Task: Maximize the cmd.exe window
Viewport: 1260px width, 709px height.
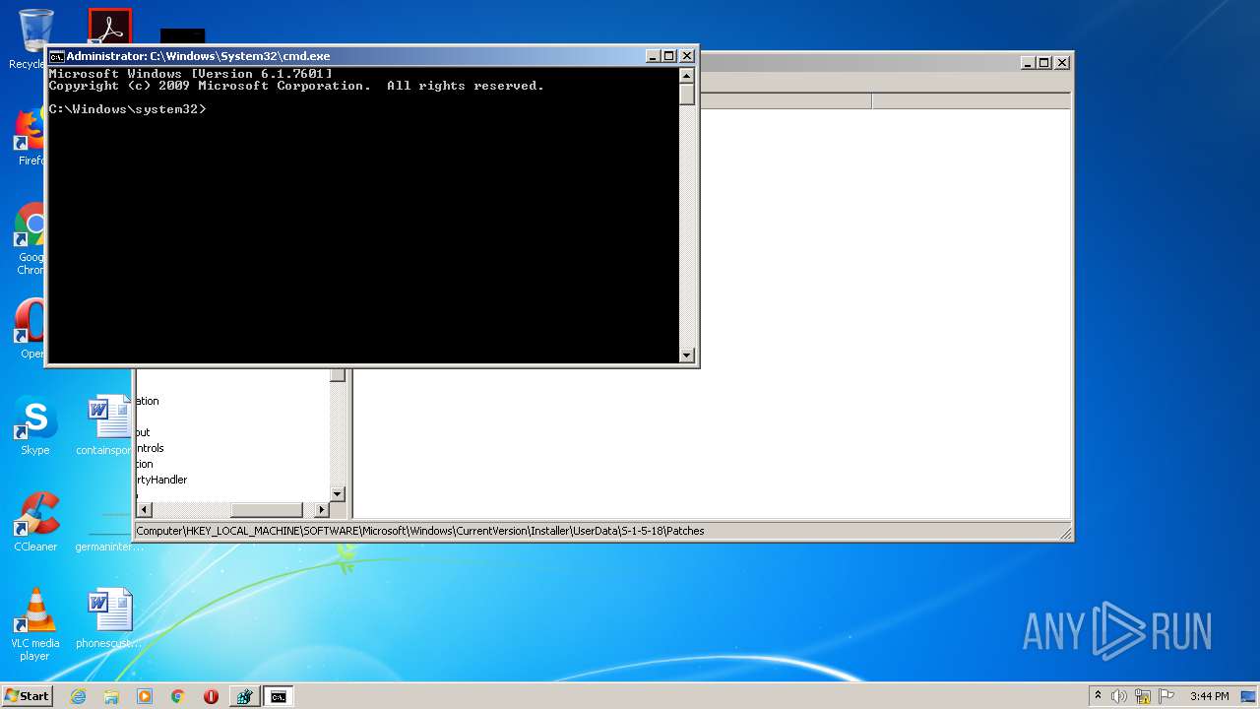Action: click(669, 56)
